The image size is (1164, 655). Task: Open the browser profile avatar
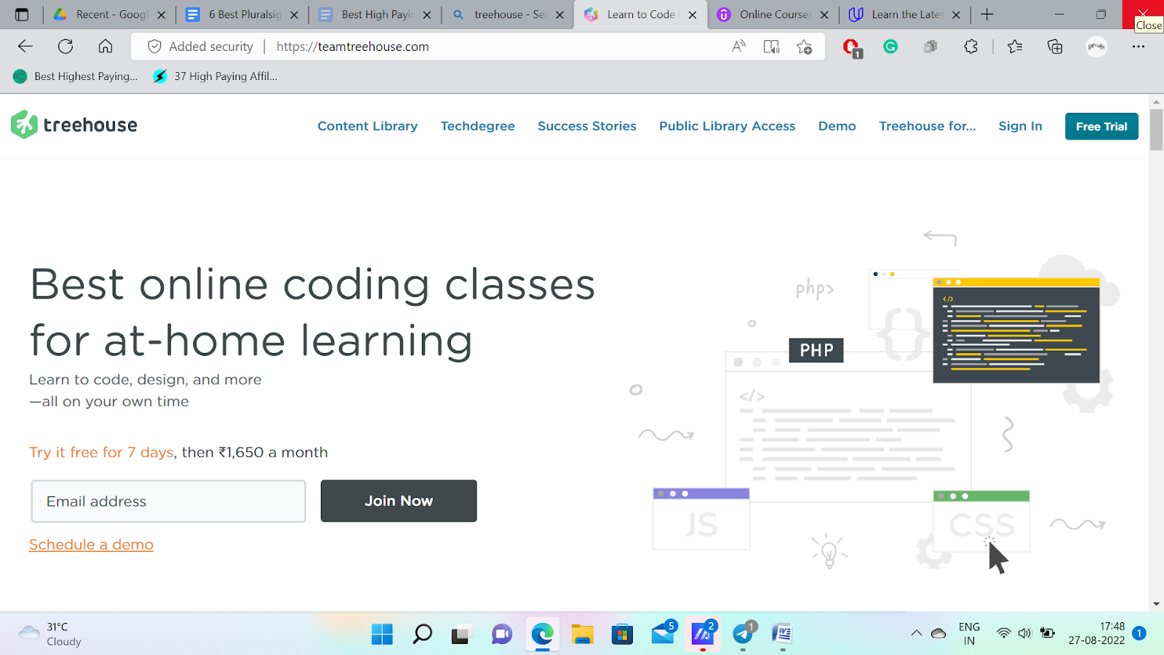tap(1096, 47)
